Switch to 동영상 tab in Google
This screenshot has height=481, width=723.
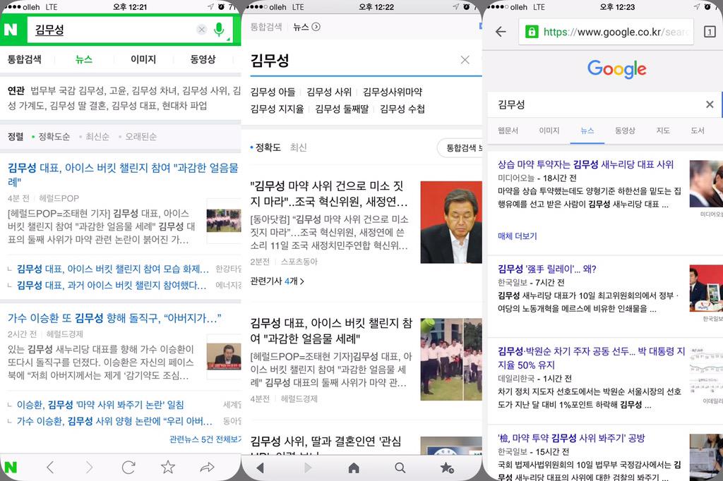click(625, 131)
